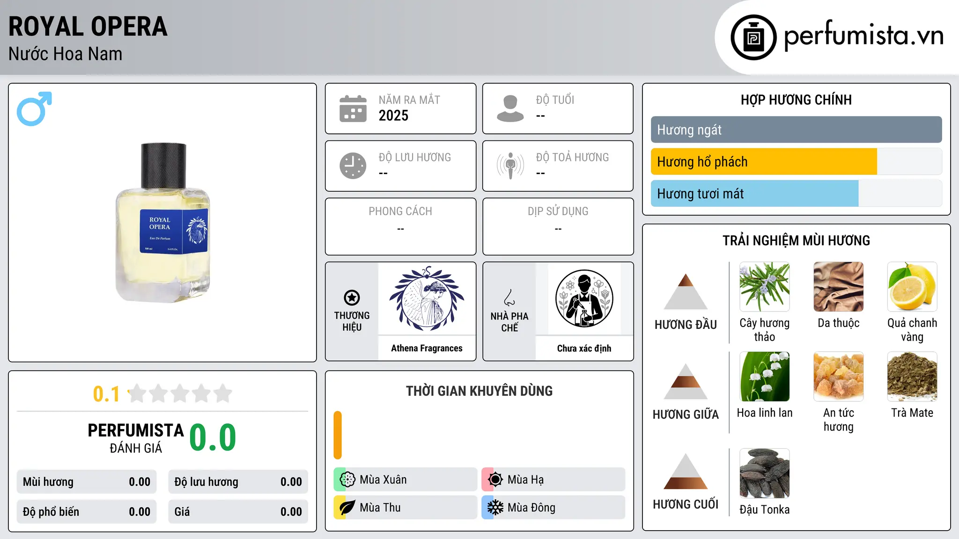This screenshot has width=959, height=539.
Task: Click the Hợp hương chính heading
Action: pos(796,100)
